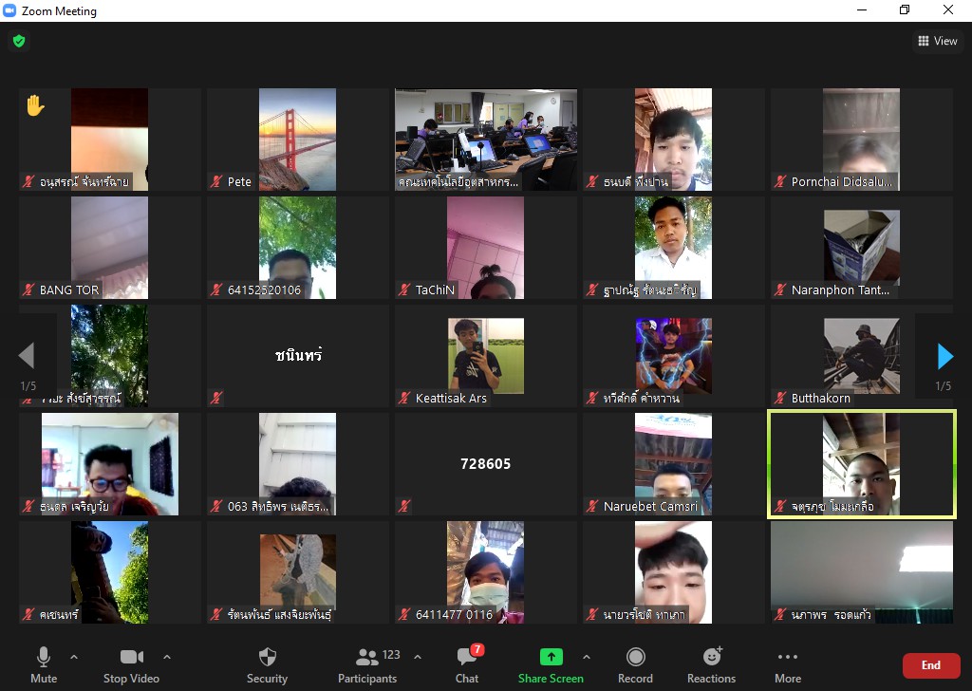Click the 123 participants count
972x691 pixels.
click(391, 655)
